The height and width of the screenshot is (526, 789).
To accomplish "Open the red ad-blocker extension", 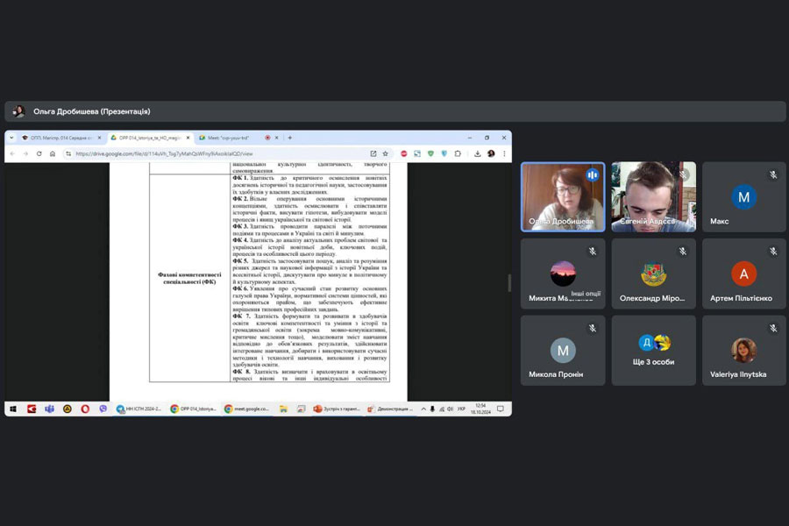I will point(404,153).
